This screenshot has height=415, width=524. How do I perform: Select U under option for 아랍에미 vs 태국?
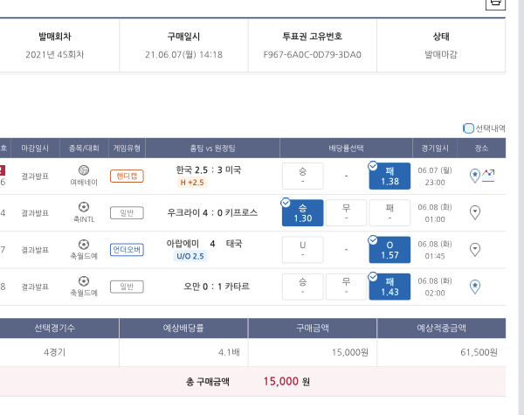click(x=303, y=249)
